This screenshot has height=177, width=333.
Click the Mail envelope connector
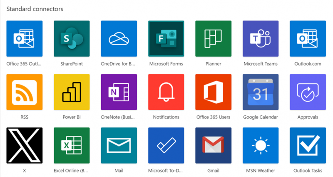pos(119,145)
